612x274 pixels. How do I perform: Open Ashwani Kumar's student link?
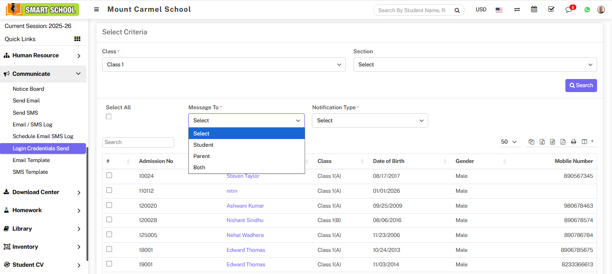(x=245, y=206)
